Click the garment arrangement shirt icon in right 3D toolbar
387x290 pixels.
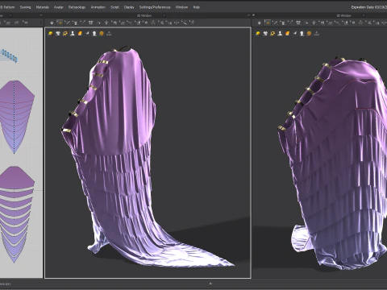tap(298, 23)
